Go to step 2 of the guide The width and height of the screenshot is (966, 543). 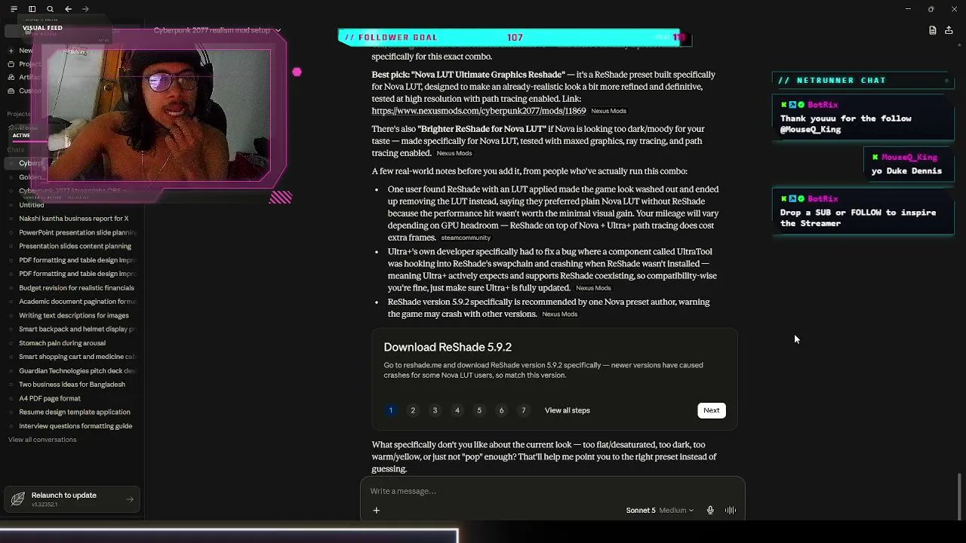tap(413, 410)
